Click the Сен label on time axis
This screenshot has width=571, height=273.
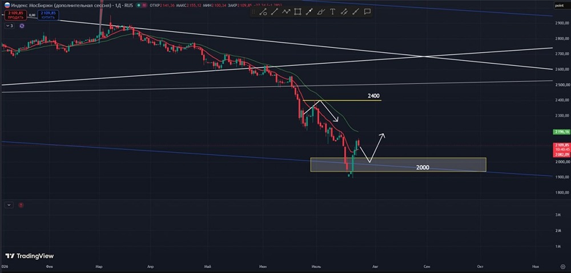coord(427,267)
